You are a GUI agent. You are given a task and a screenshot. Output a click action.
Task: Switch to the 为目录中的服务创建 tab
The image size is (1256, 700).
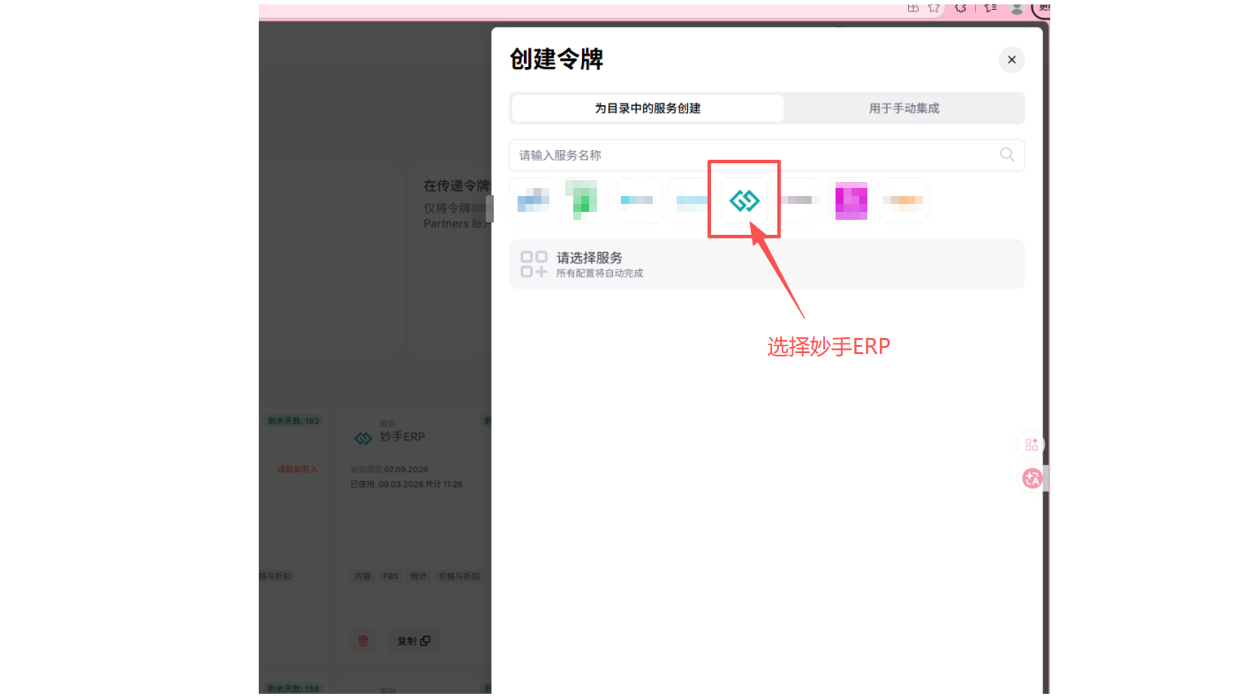pos(647,109)
